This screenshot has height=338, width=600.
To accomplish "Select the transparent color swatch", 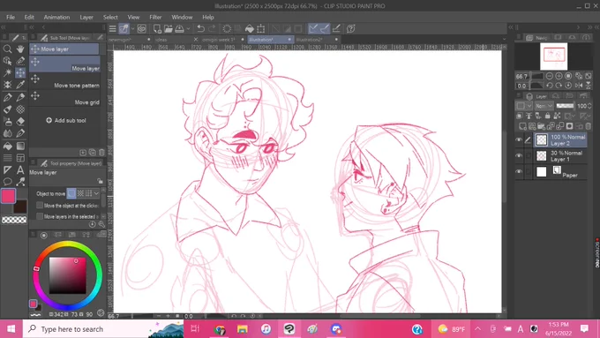I will (14, 220).
